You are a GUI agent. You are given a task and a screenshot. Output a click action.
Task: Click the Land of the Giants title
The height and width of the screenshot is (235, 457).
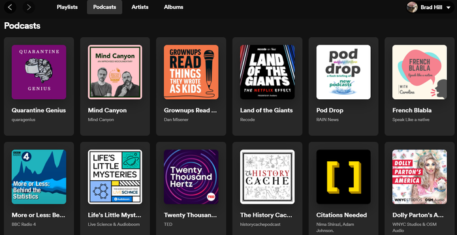pyautogui.click(x=266, y=110)
